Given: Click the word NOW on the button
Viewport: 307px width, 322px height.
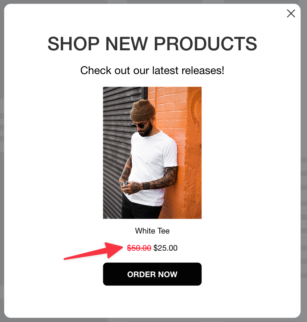Looking at the screenshot, I should pos(168,274).
